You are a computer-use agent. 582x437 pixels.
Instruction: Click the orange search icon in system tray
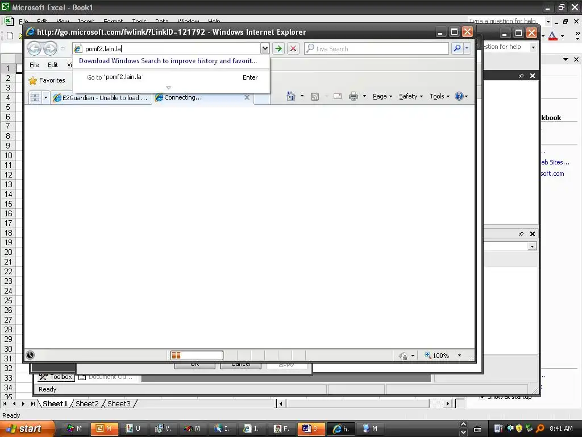[x=540, y=428]
